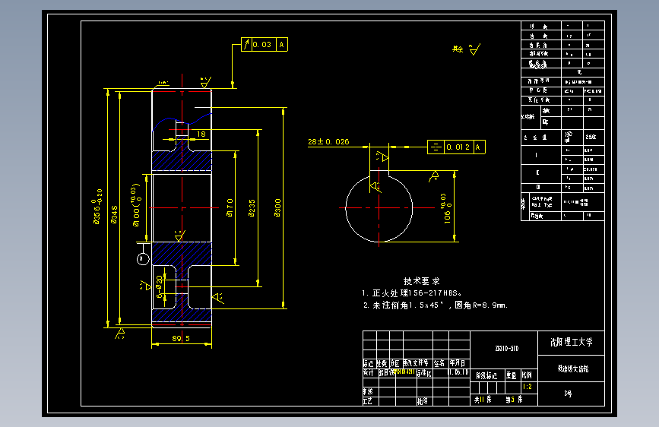This screenshot has height=427, width=659.
Task: Select the 0.03 runout tolerance value
Action: [261, 45]
